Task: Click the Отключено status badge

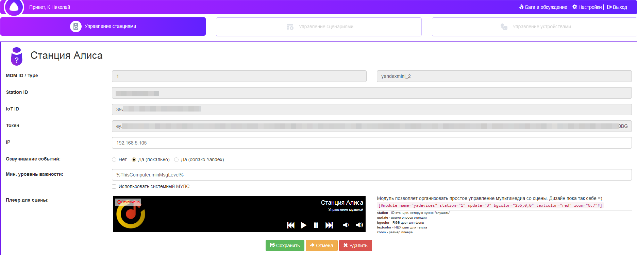Action: 128,202
